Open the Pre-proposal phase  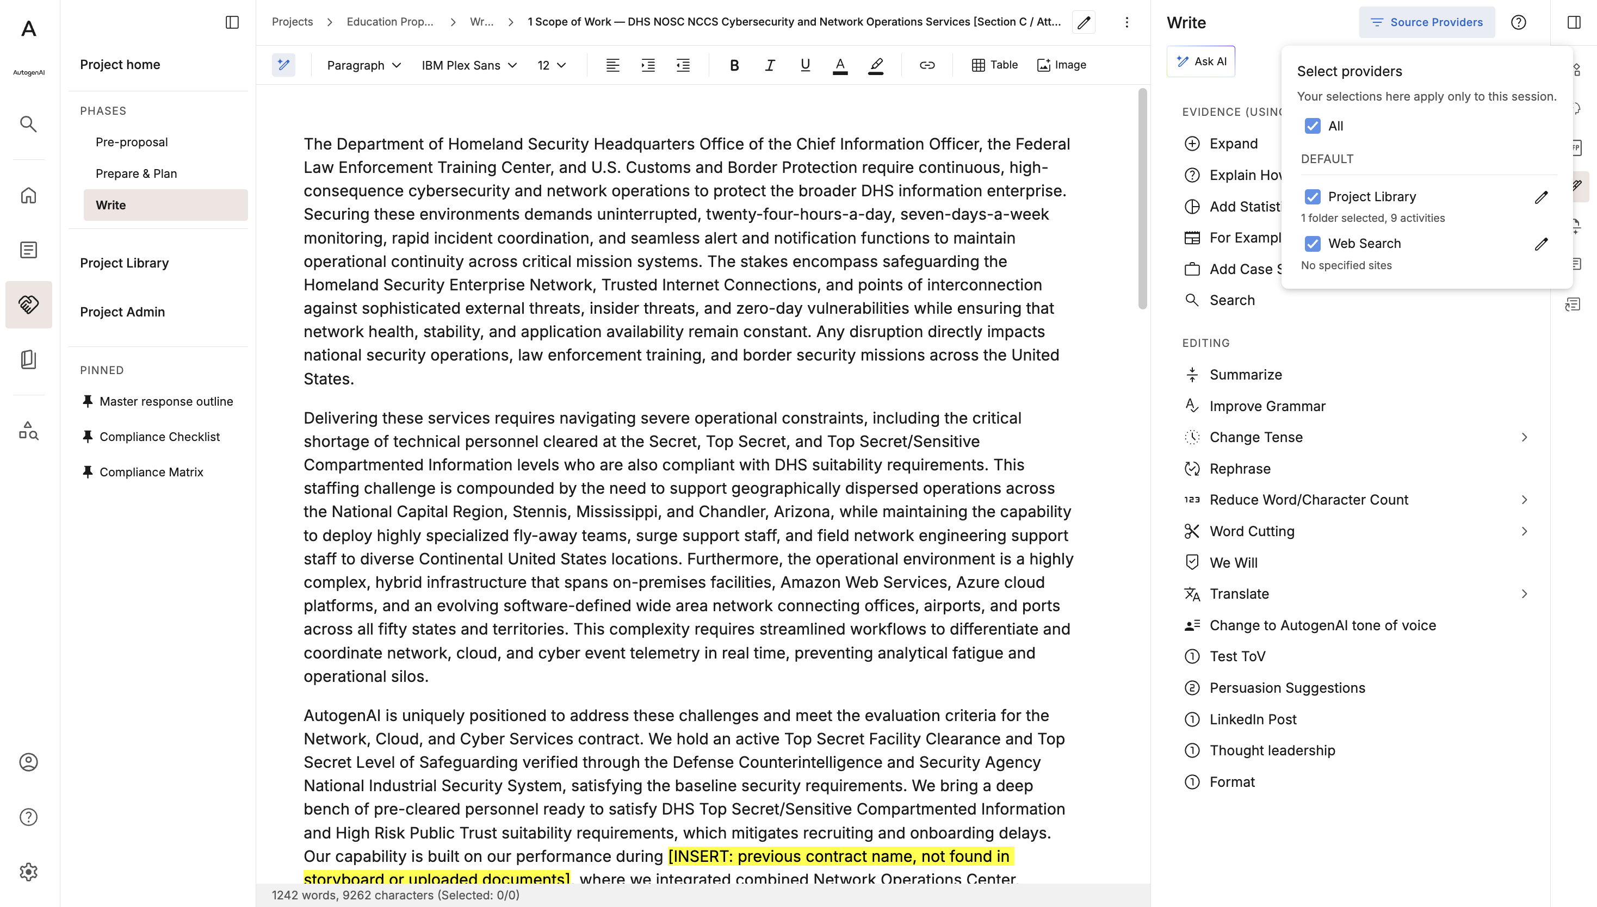tap(132, 142)
